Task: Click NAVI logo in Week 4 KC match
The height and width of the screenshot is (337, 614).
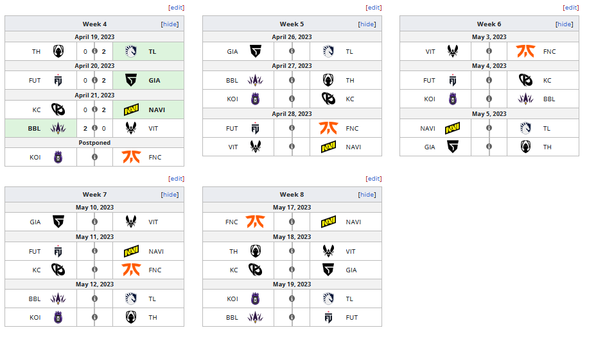Action: pyautogui.click(x=131, y=110)
